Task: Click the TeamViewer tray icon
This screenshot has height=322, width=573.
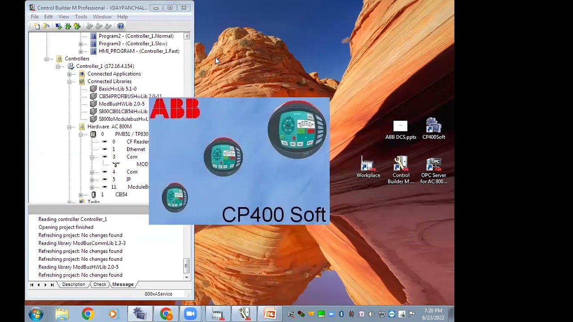Action: click(392, 314)
